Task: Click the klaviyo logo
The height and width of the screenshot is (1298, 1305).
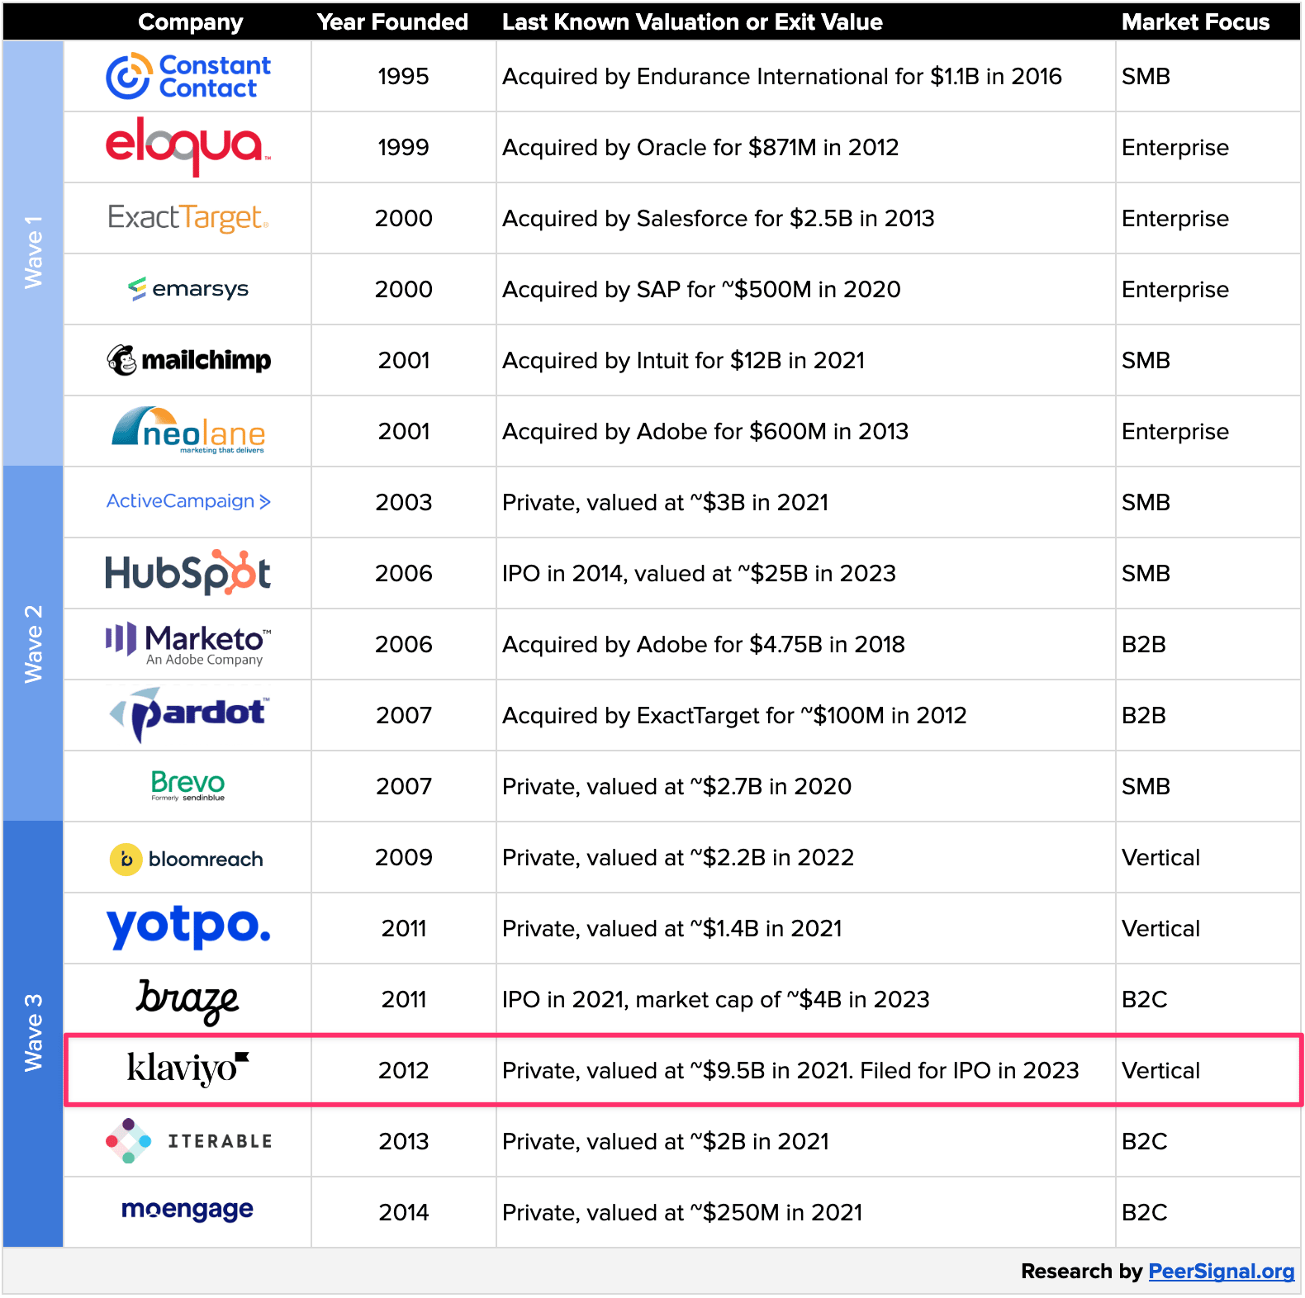Action: (188, 1068)
